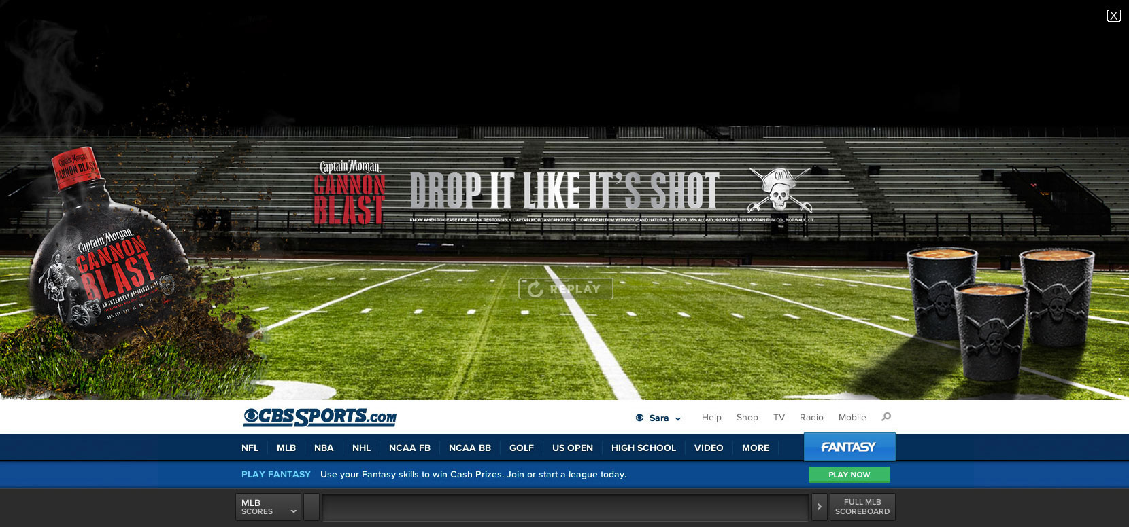Open the Radio link
Image resolution: width=1129 pixels, height=527 pixels.
(x=811, y=418)
